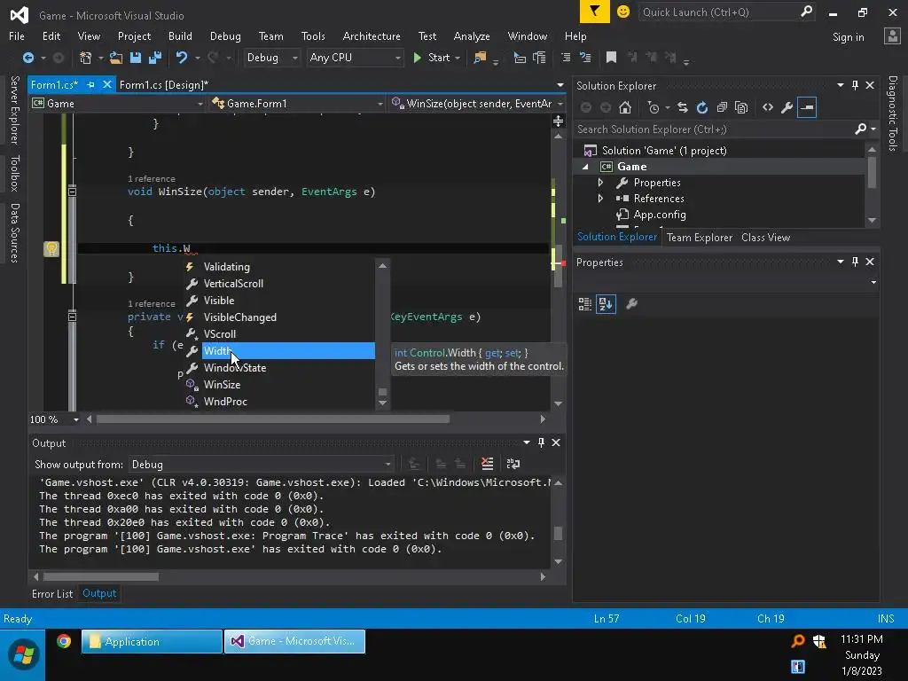Click the Save All icon
908x681 pixels.
point(154,58)
